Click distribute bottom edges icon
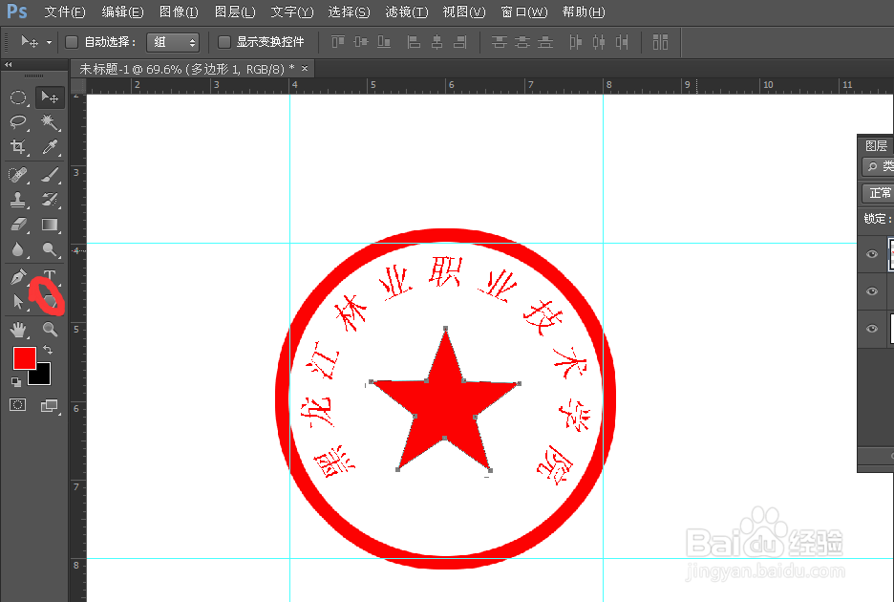 pos(545,42)
